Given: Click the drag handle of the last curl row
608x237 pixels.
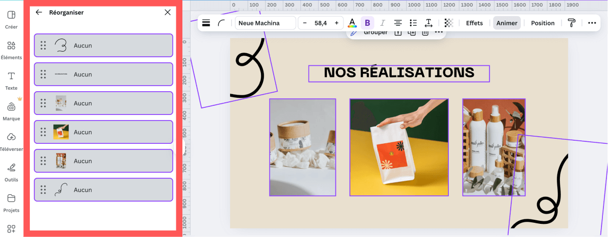Looking at the screenshot, I should pos(43,190).
